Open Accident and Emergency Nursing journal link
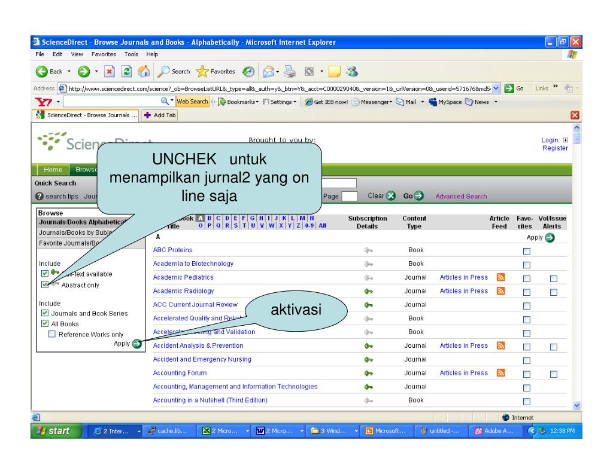 (x=202, y=359)
